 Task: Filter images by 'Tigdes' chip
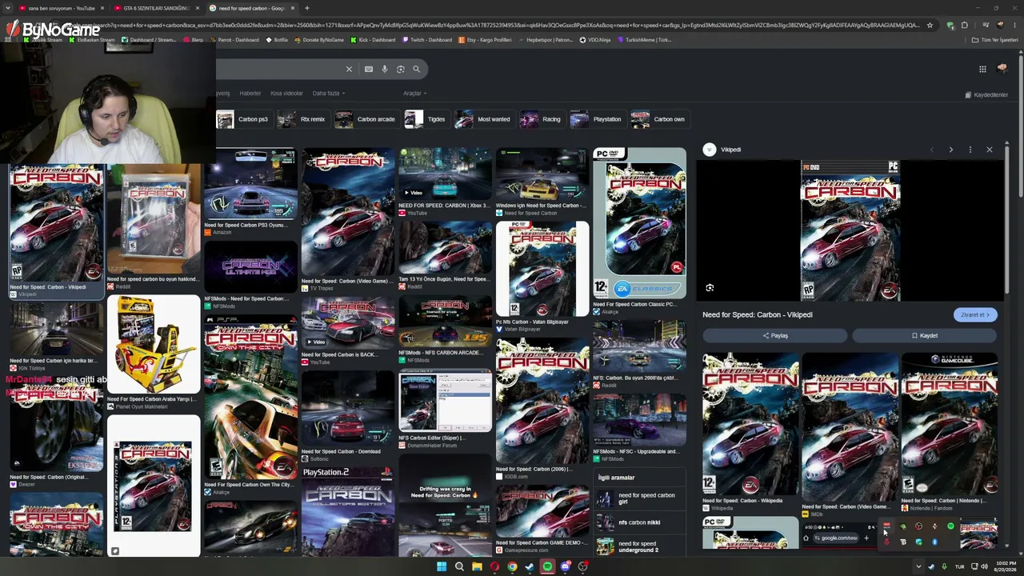point(426,119)
